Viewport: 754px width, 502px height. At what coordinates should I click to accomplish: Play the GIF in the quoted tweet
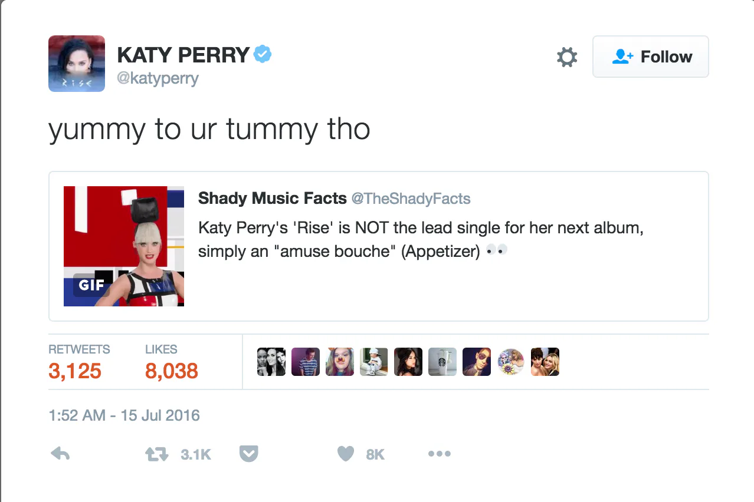(x=124, y=246)
